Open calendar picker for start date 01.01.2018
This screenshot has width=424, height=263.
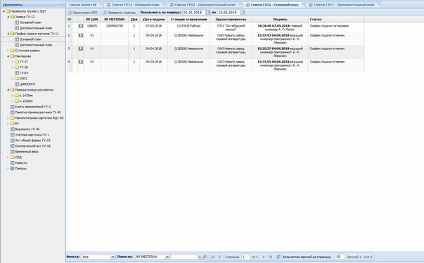[x=208, y=13]
